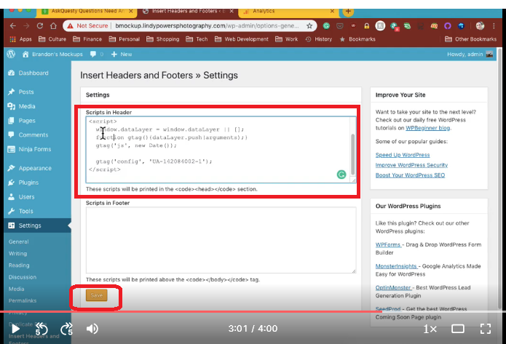
Task: Open the New content menu
Action: [122, 54]
